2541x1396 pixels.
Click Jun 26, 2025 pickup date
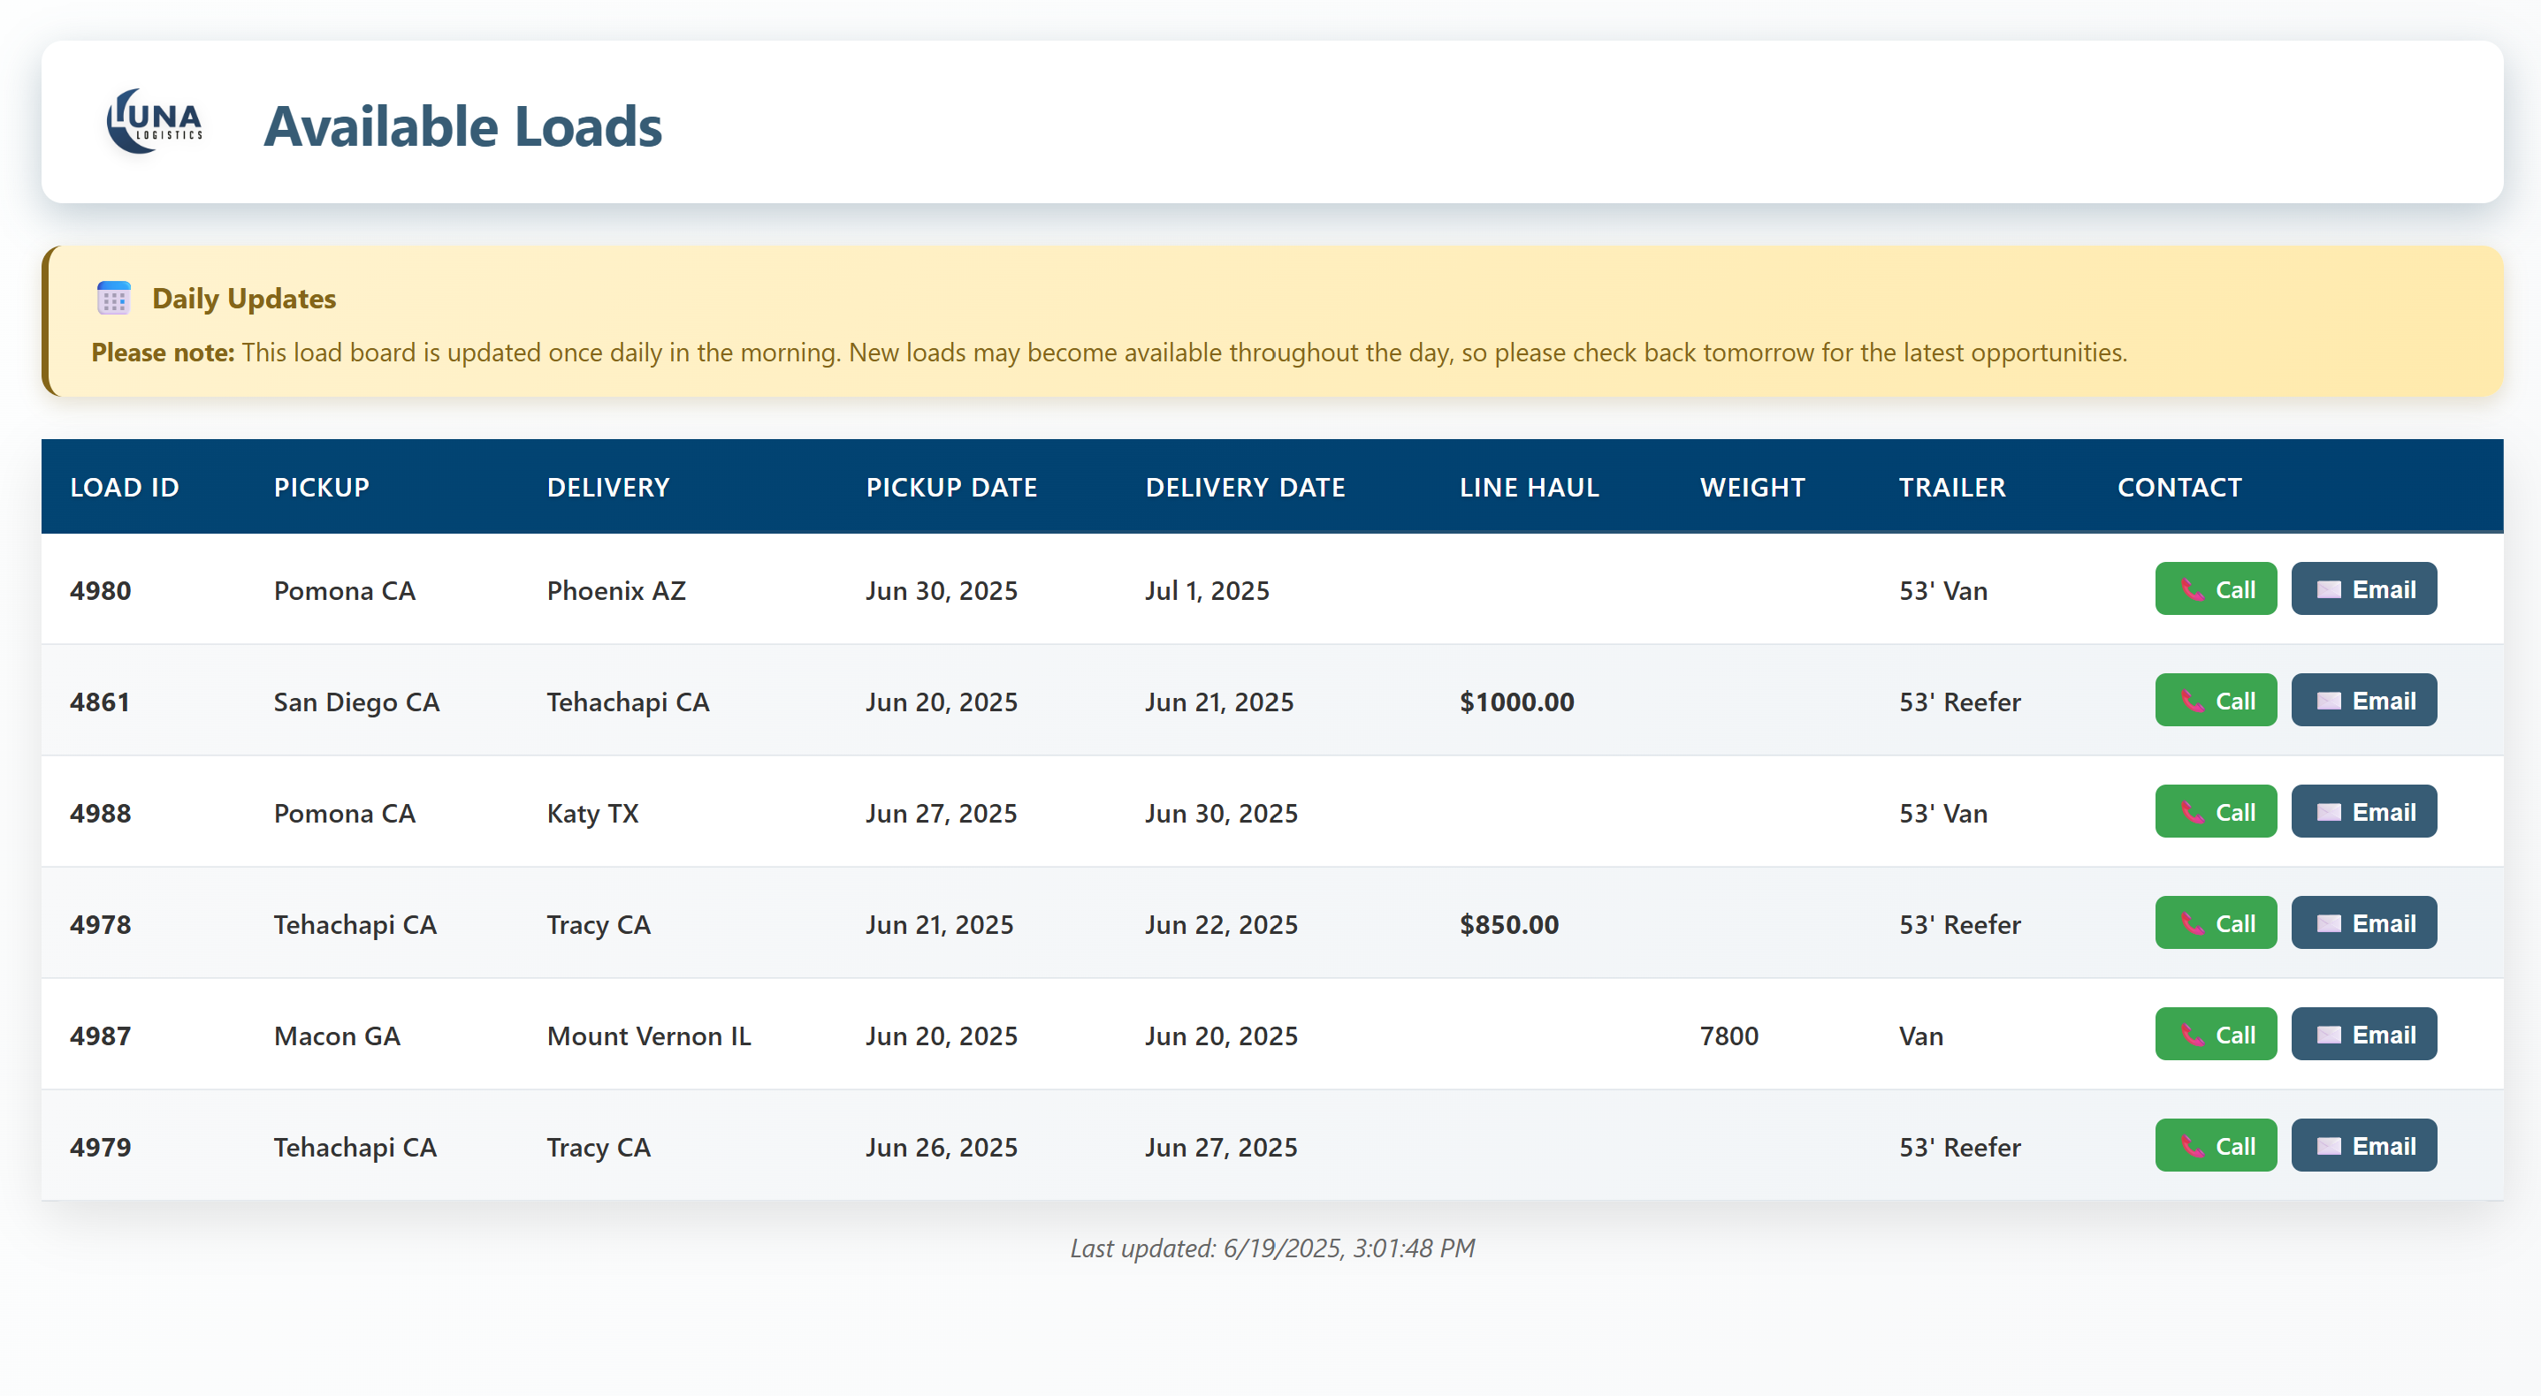(941, 1148)
